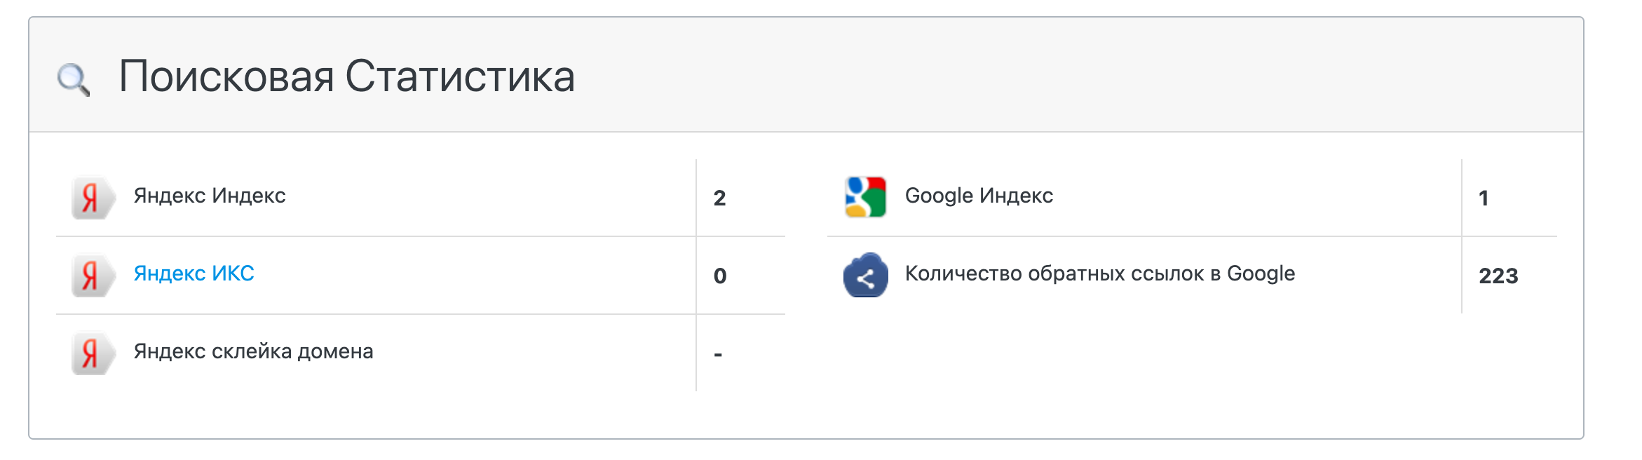Click the magnifying glass search icon
Screen dimensions: 1642x460
[73, 79]
